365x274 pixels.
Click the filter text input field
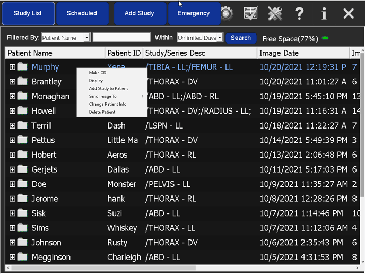click(121, 38)
